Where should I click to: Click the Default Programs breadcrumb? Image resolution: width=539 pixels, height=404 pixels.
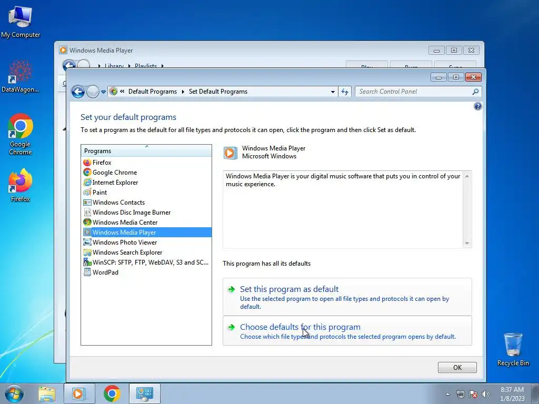[x=152, y=92]
